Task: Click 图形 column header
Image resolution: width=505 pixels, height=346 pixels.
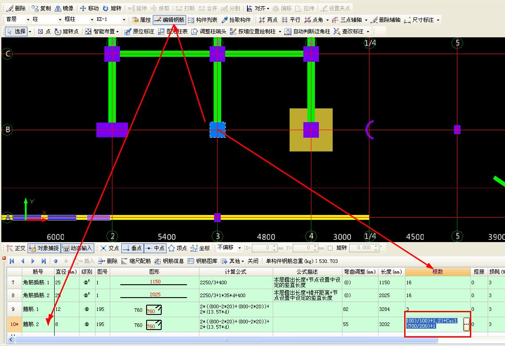Action: pos(154,271)
